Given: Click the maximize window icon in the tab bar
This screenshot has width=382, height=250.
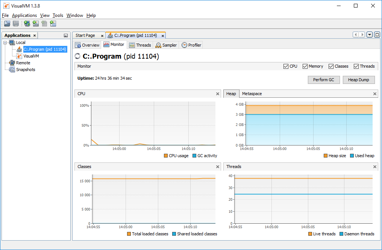Looking at the screenshot, I should [377, 35].
